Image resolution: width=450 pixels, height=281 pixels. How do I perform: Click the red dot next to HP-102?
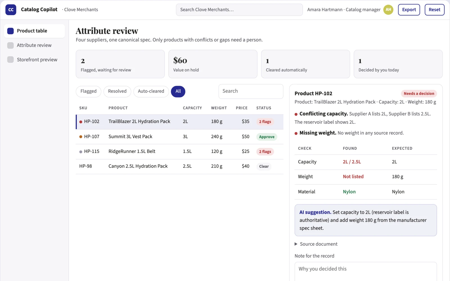tap(81, 122)
